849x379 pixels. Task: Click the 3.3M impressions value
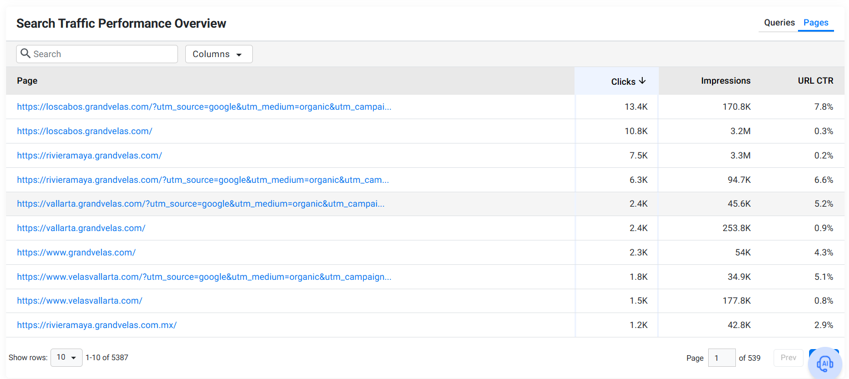point(740,156)
